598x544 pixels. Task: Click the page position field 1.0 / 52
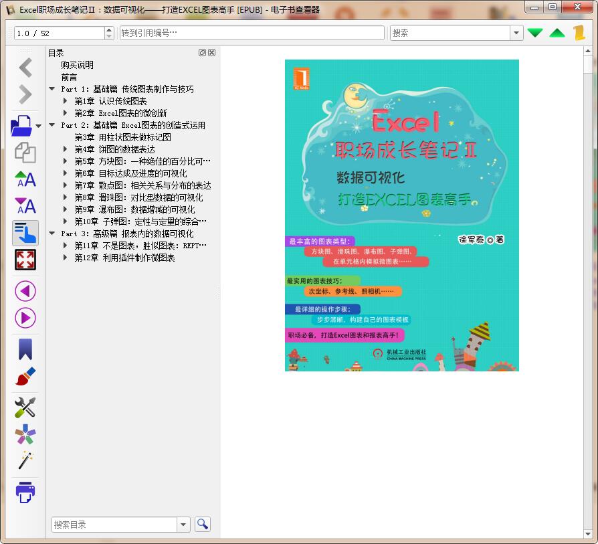point(59,33)
